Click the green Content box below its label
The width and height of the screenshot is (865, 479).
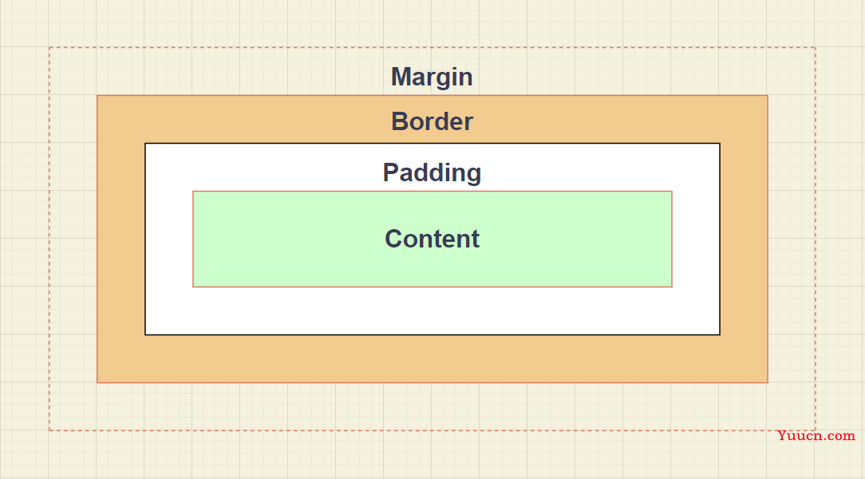[x=432, y=269]
